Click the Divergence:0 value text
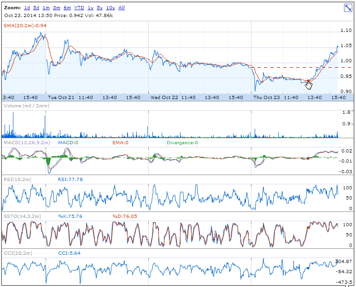This screenshot has height=287, width=356. click(x=182, y=143)
